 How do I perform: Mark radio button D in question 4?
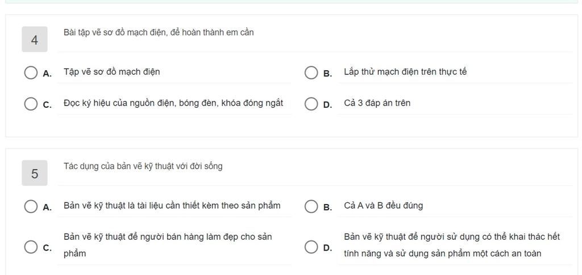311,104
